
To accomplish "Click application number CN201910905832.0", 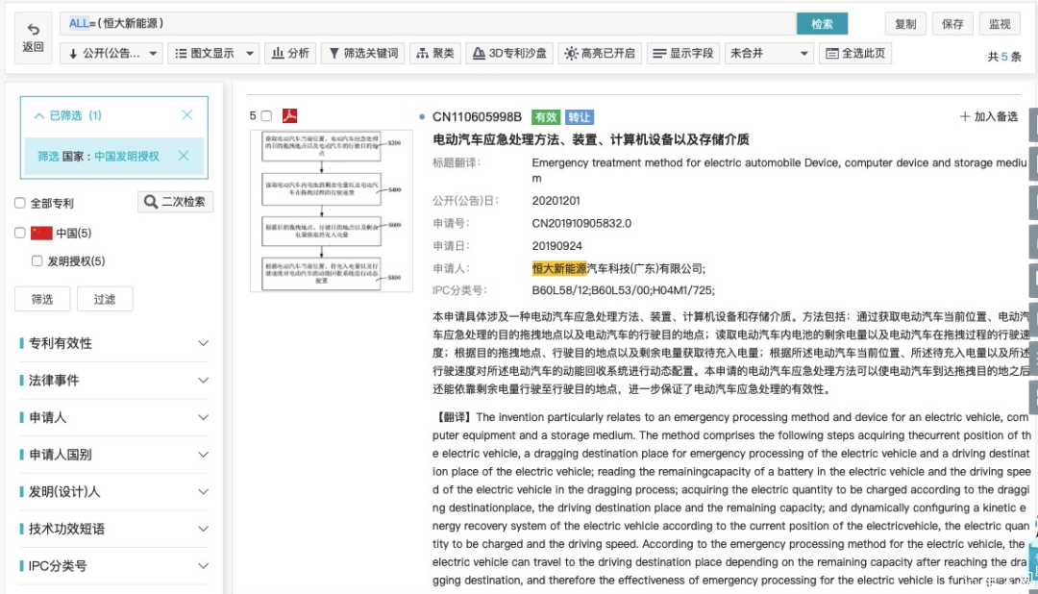I will coord(581,223).
